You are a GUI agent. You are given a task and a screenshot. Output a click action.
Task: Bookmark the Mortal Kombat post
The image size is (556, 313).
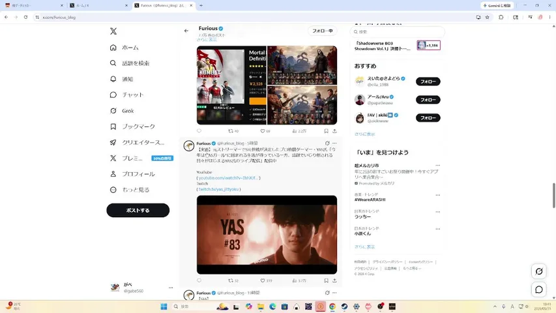(x=326, y=131)
